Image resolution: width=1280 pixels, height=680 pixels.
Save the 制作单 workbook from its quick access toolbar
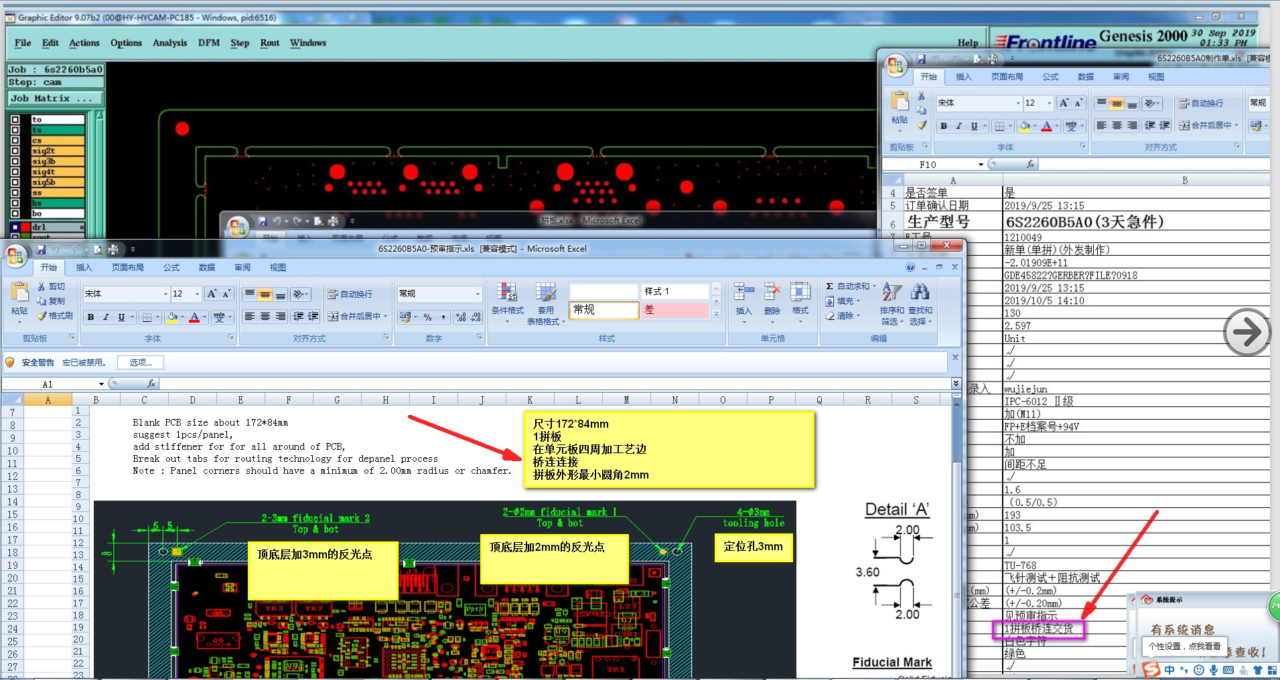[x=921, y=59]
